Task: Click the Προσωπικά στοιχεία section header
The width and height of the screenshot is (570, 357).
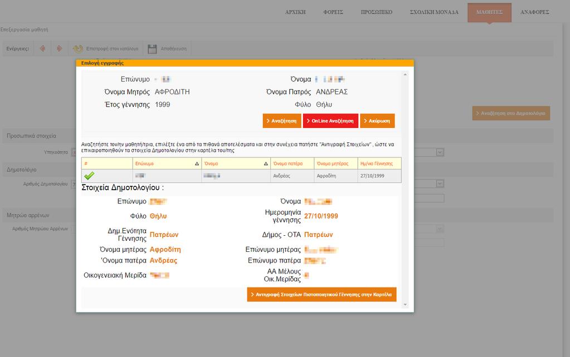Action: (x=31, y=136)
